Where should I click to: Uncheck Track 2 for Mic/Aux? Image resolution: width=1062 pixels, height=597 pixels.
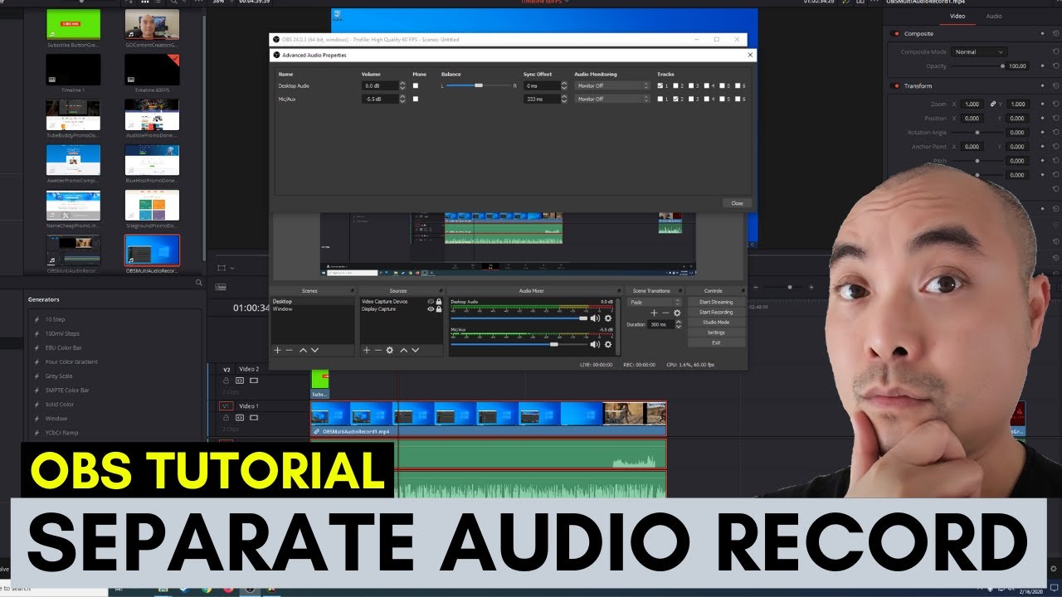(675, 99)
